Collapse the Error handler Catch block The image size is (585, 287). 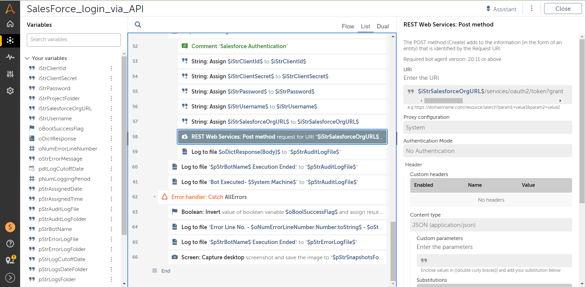pos(155,197)
